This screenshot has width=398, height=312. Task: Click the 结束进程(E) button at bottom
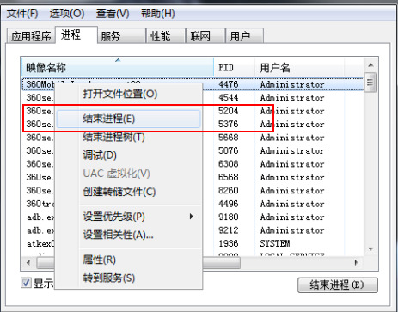338,285
